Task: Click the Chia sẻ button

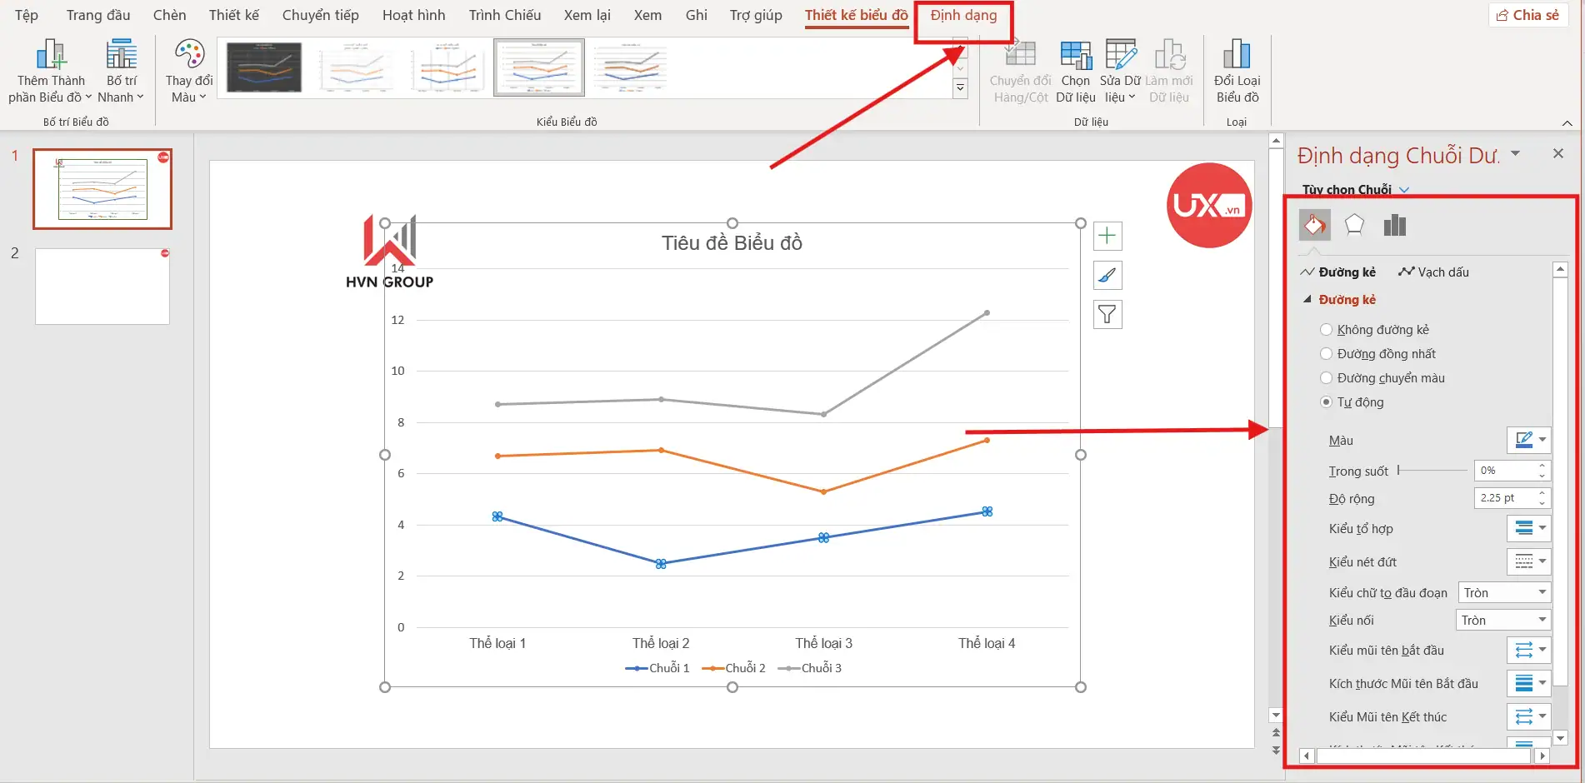Action: point(1527,15)
